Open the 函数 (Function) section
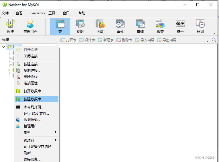The width and height of the screenshot is (219, 162). tap(100, 26)
